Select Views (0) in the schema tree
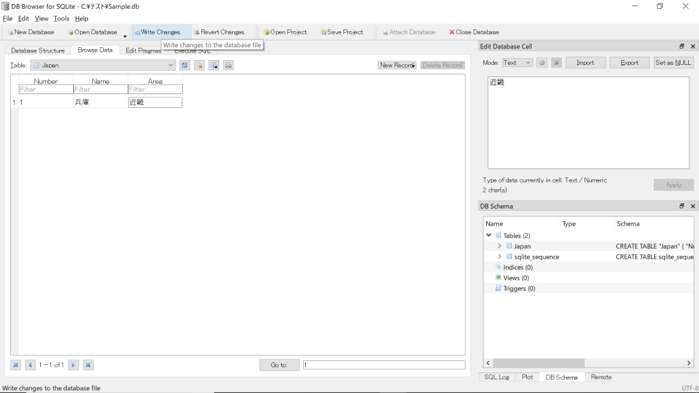 tap(516, 278)
